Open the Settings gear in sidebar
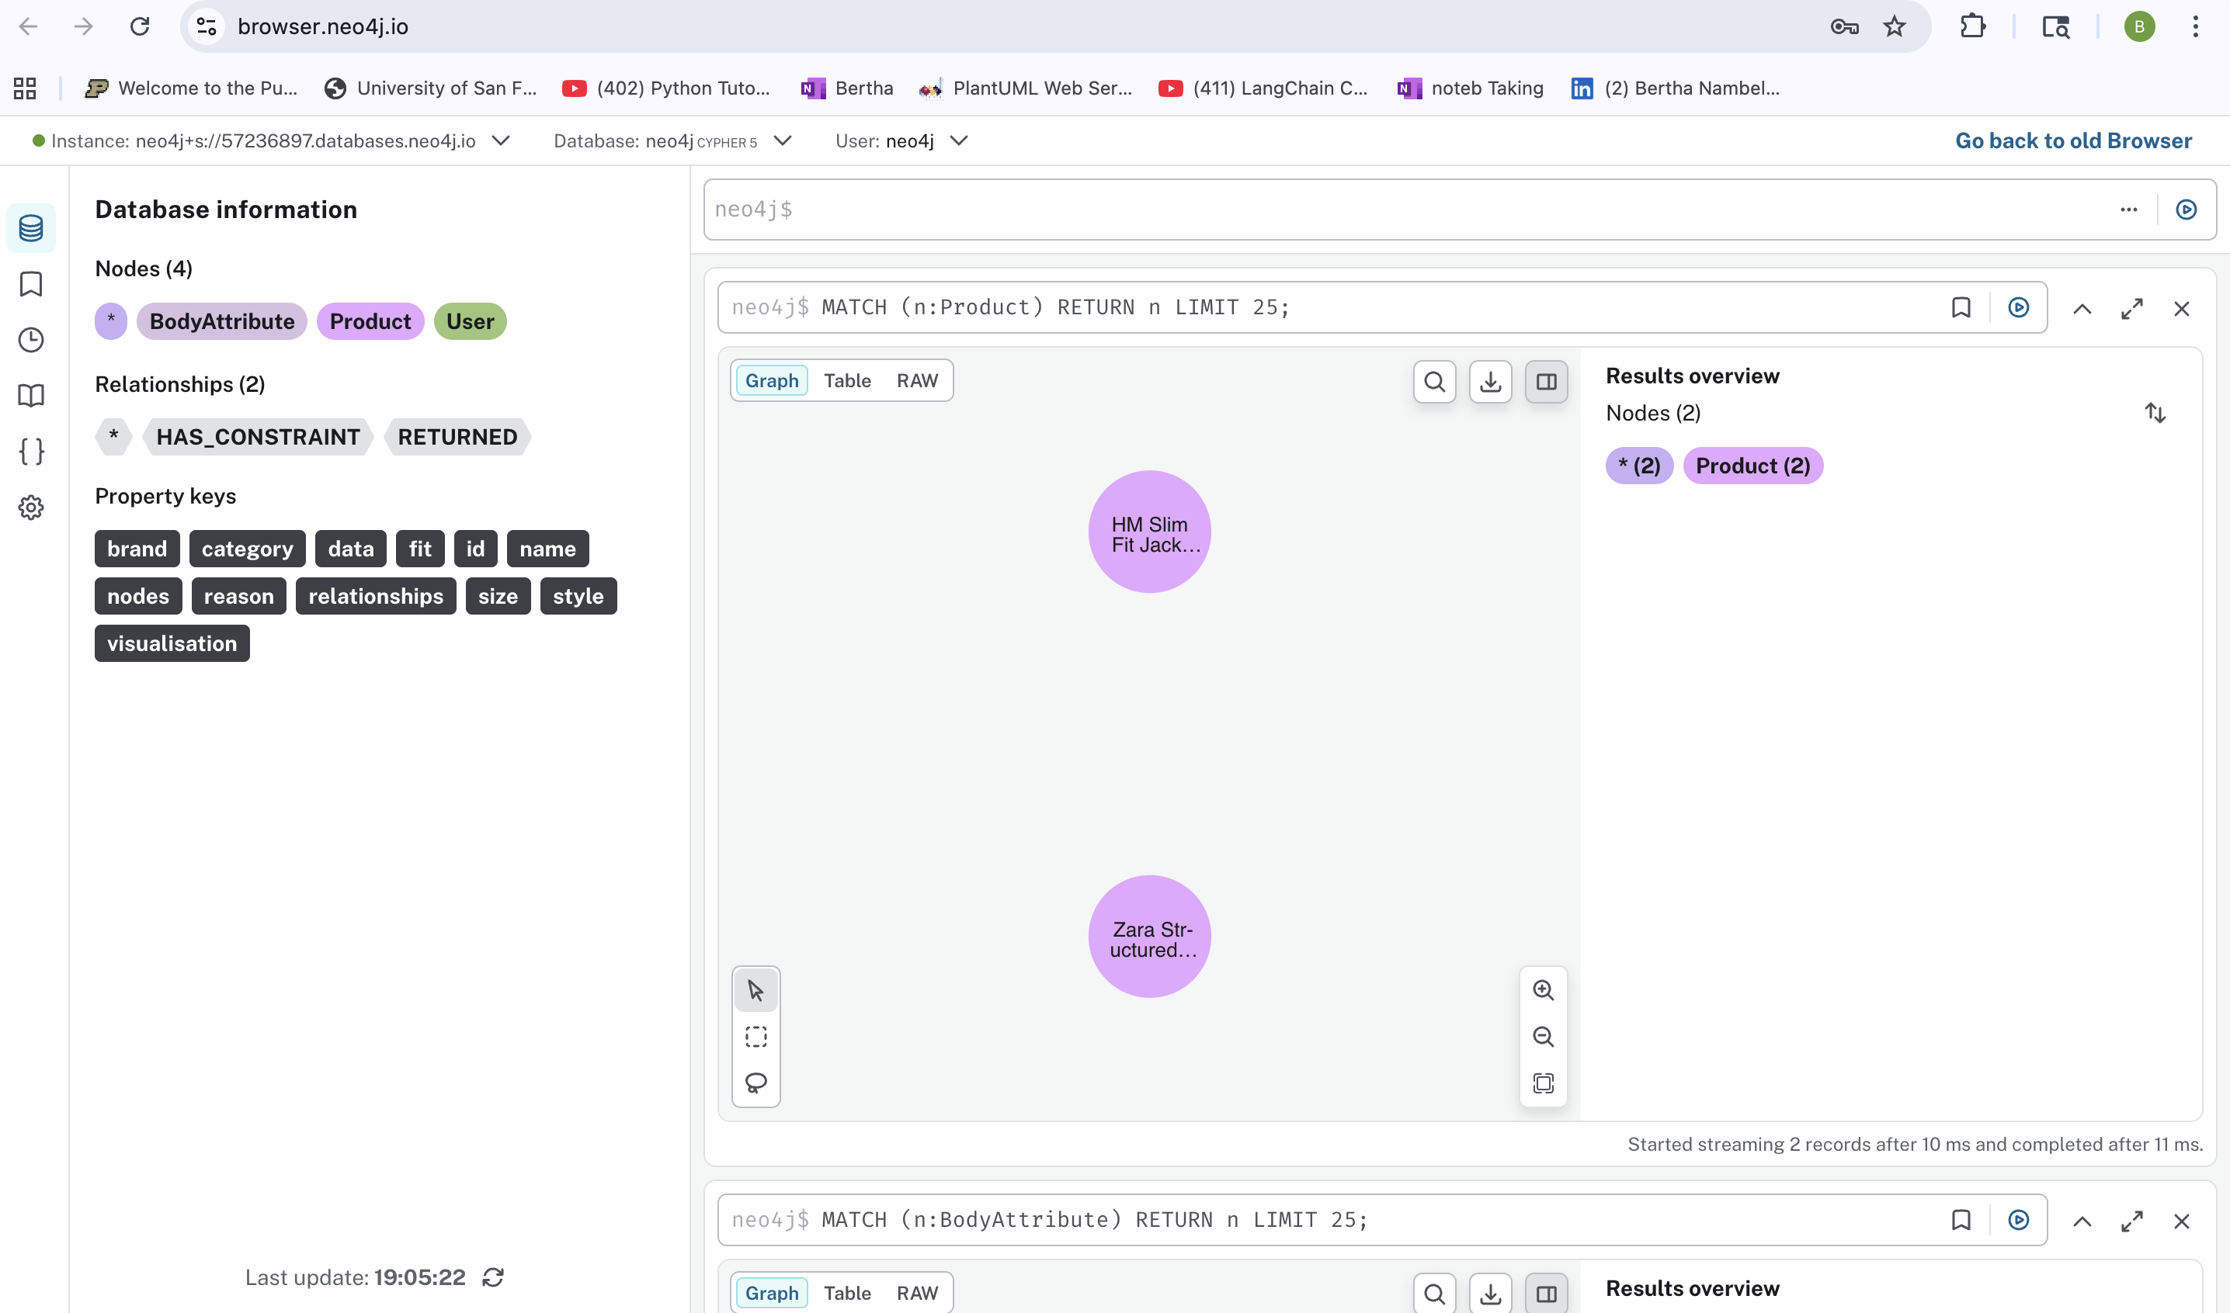This screenshot has height=1313, width=2230. pos(31,507)
